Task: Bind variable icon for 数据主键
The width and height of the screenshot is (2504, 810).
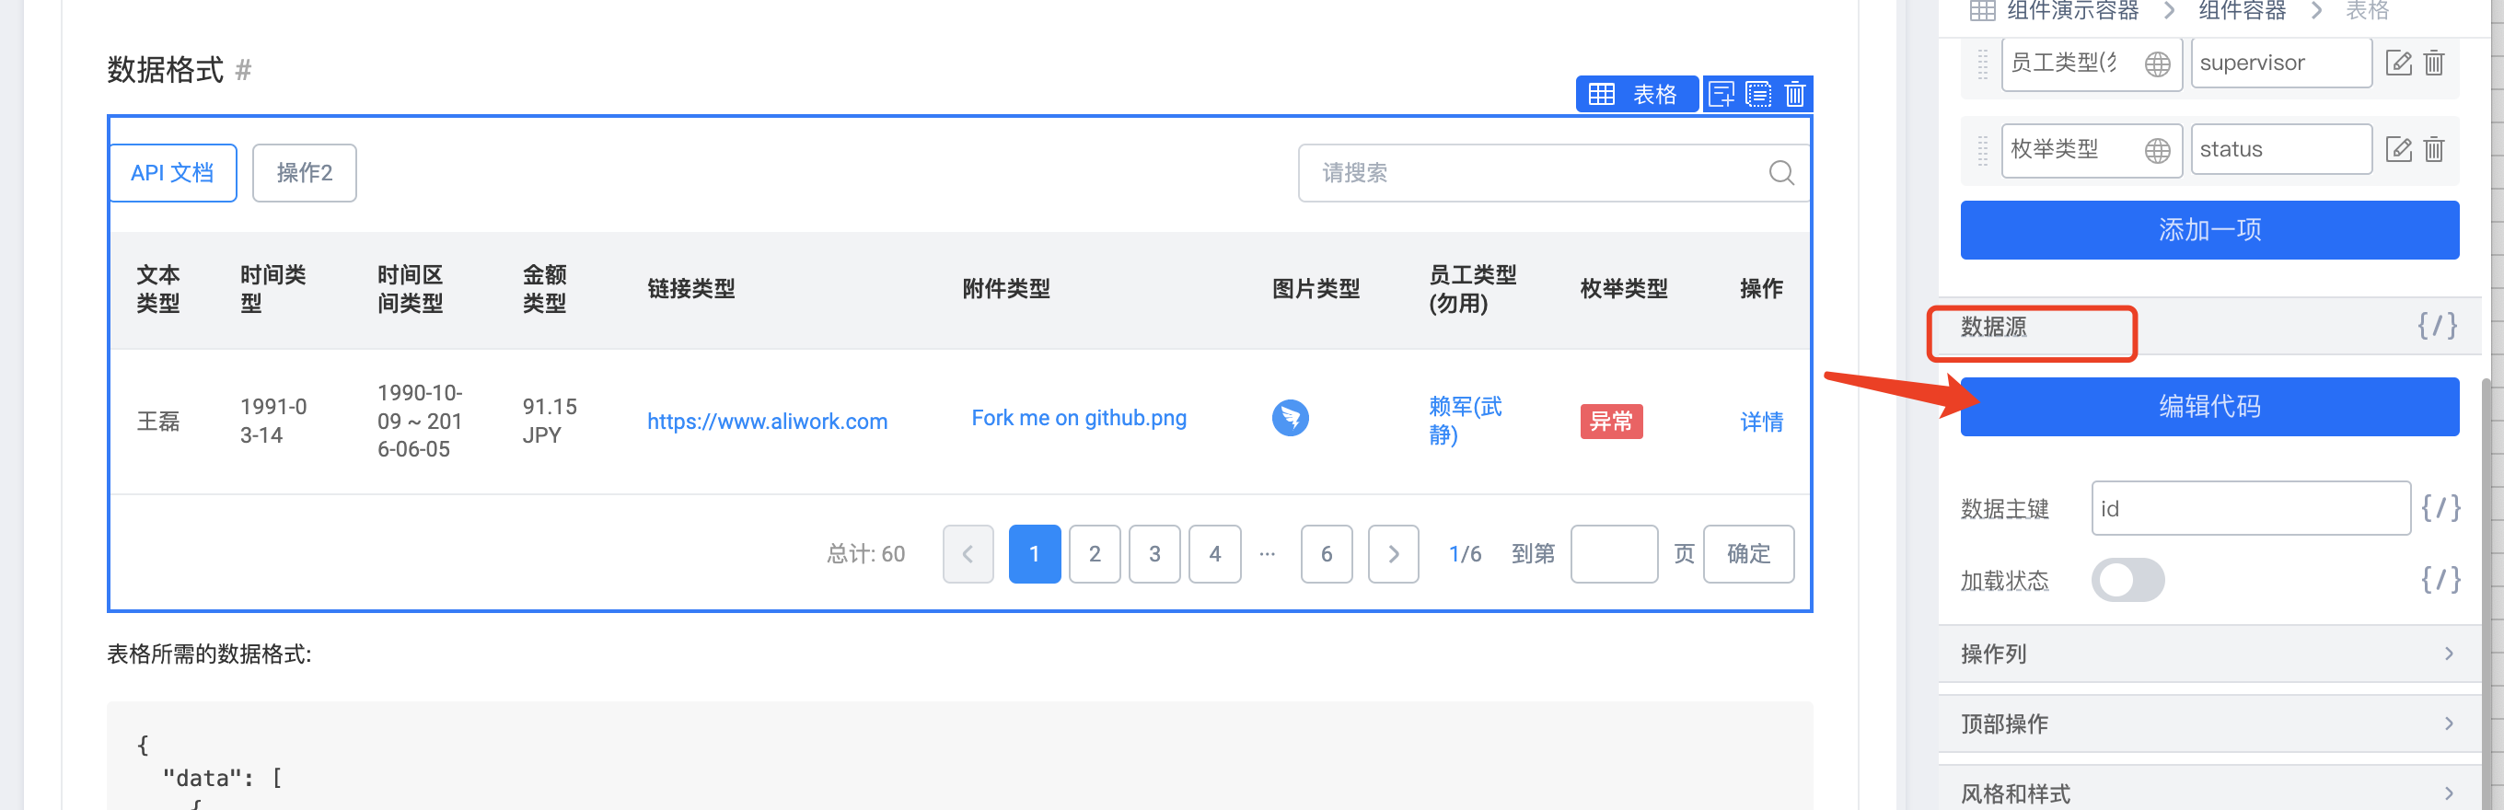Action: coord(2440,507)
